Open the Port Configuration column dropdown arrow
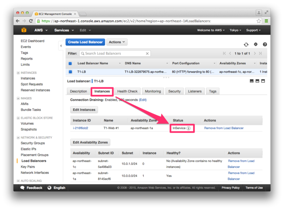 pyautogui.click(x=214, y=63)
